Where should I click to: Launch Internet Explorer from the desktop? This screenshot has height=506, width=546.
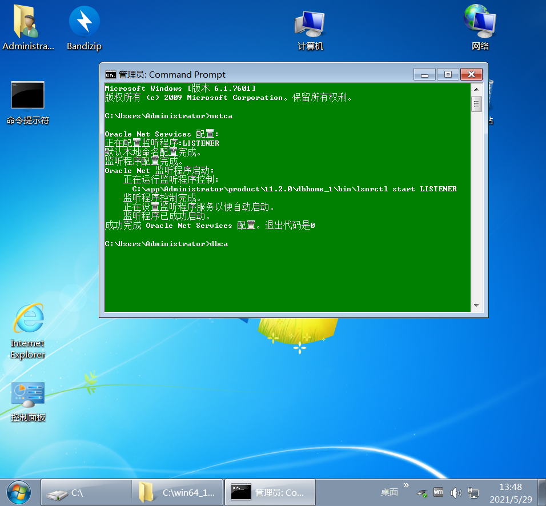tap(27, 320)
